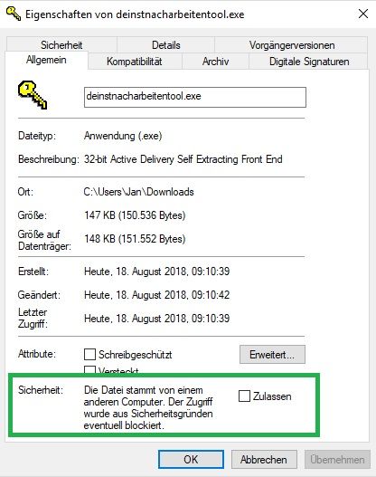This screenshot has height=477, width=376.
Task: Click the description 32-bit Active Delivery text
Action: point(183,159)
